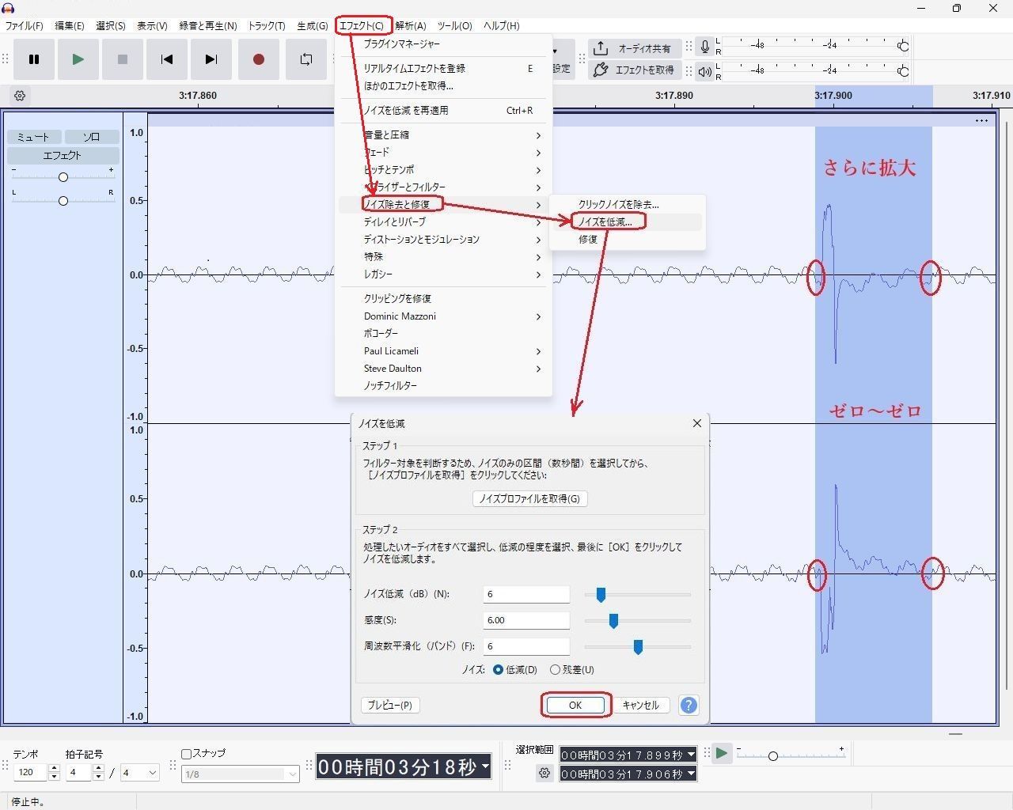1013x810 pixels.
Task: Open the 解析(A) menu
Action: 410,25
